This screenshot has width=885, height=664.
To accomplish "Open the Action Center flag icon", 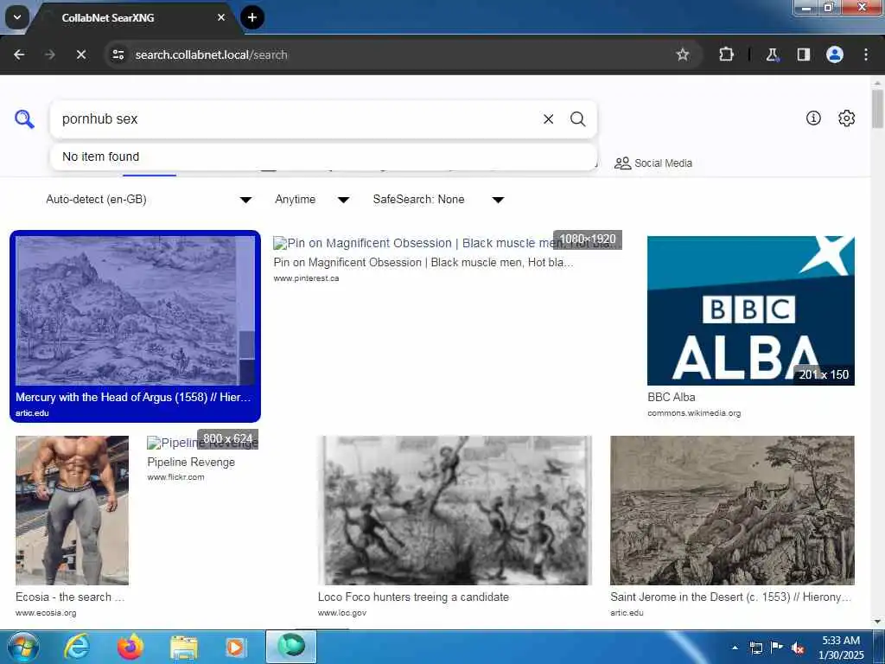I will 777,648.
